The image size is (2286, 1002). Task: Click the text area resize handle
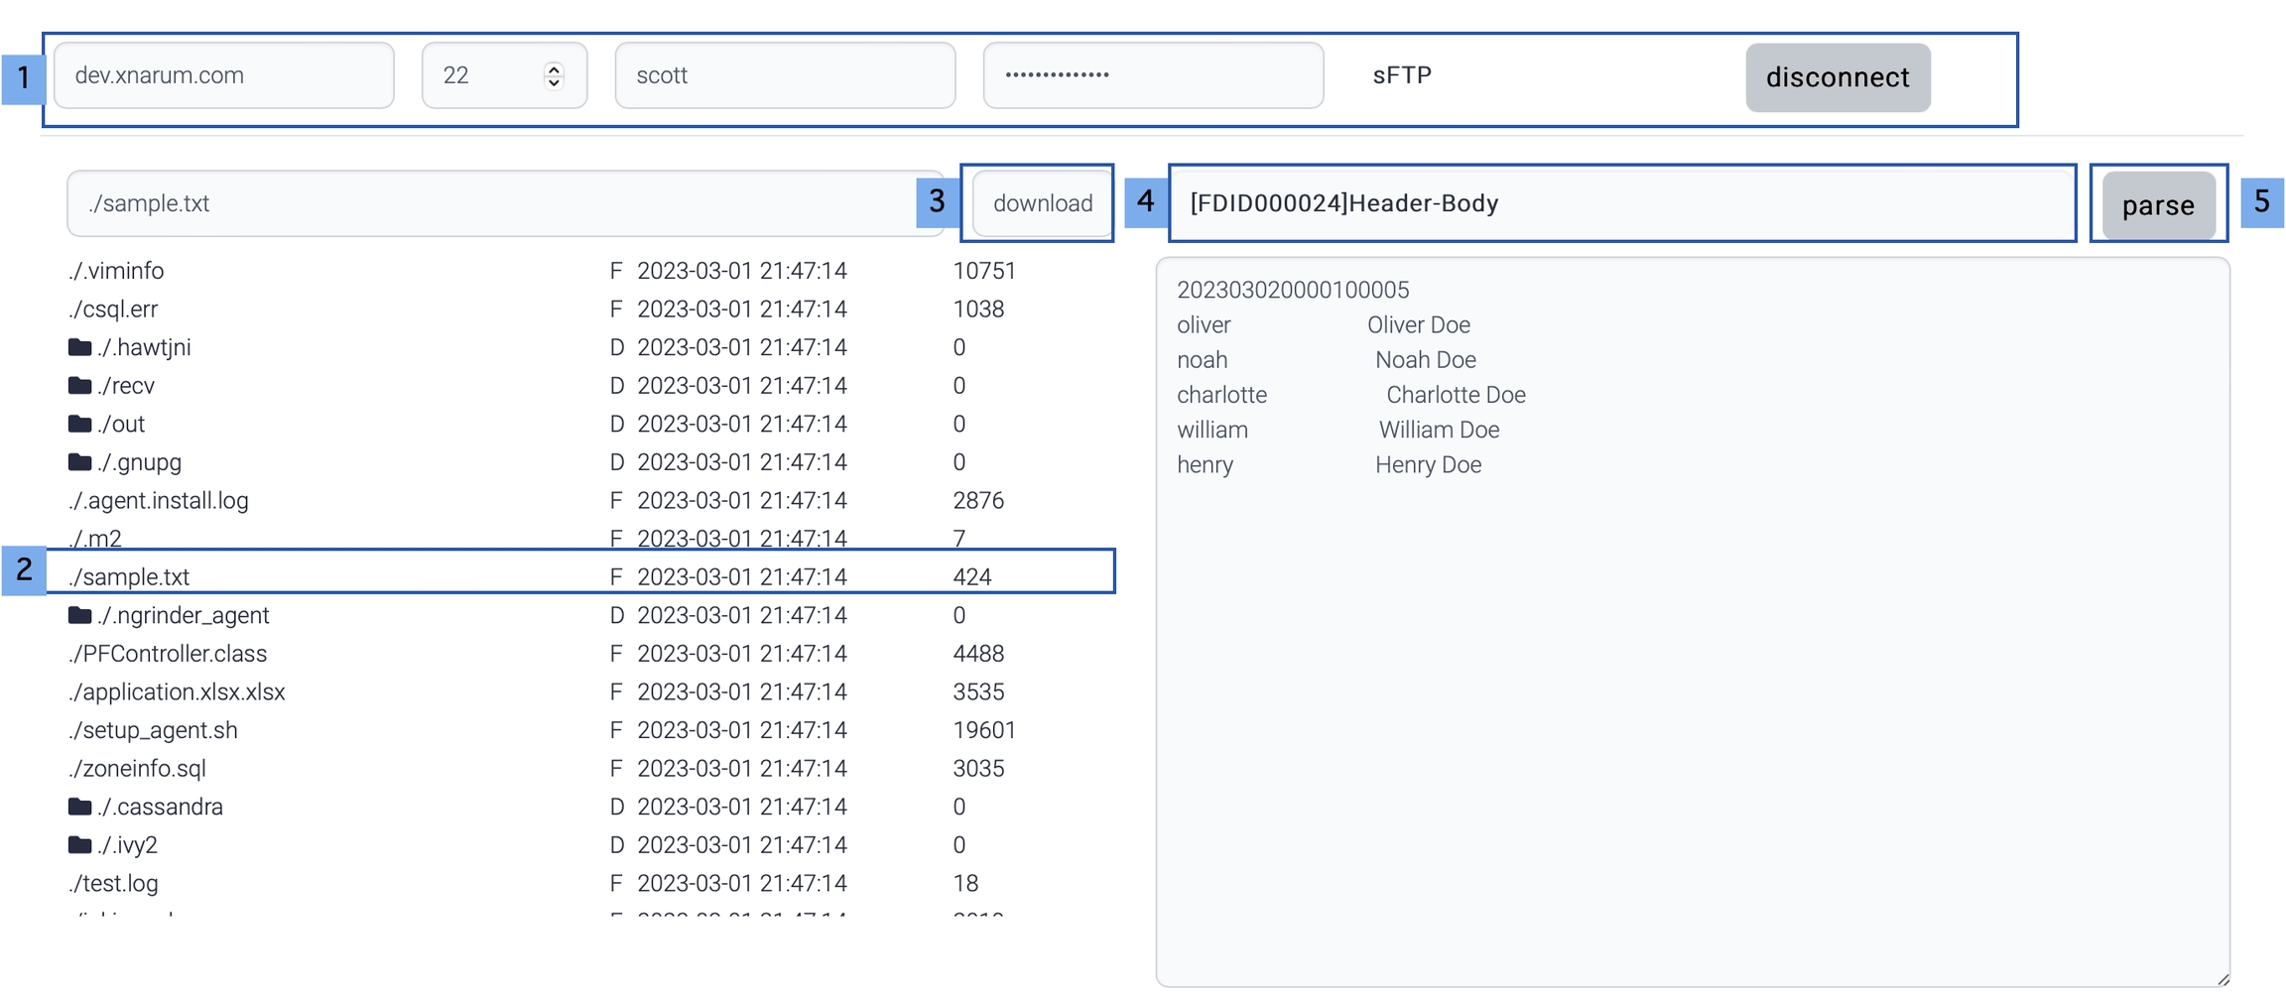point(2222,979)
